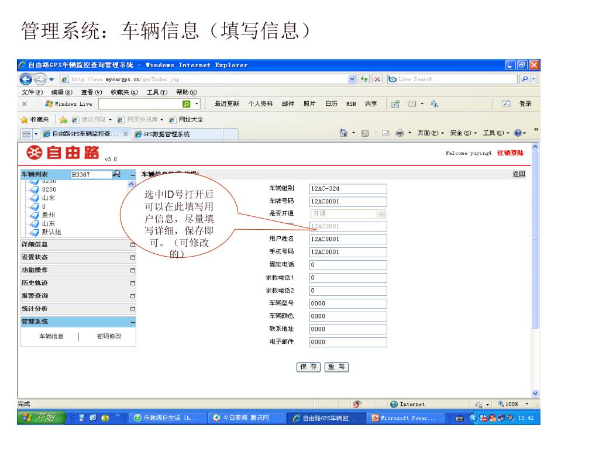Click the 手机号码 input field
Image resolution: width=599 pixels, height=449 pixels.
point(348,252)
